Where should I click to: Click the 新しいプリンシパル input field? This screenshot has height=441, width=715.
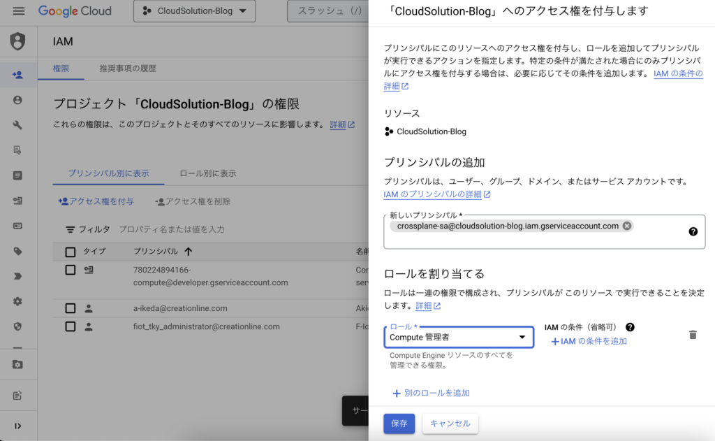(x=544, y=232)
